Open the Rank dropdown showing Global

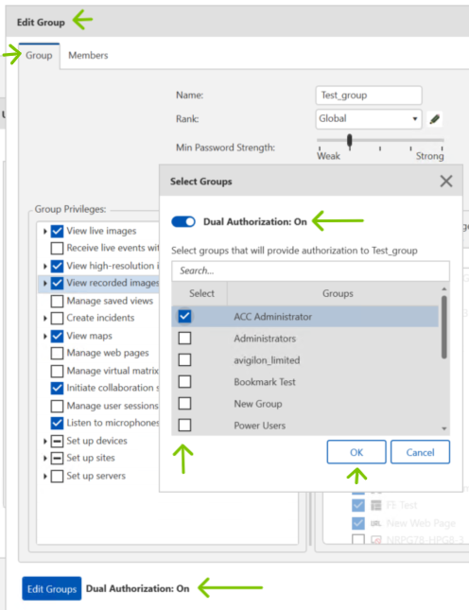pyautogui.click(x=369, y=118)
